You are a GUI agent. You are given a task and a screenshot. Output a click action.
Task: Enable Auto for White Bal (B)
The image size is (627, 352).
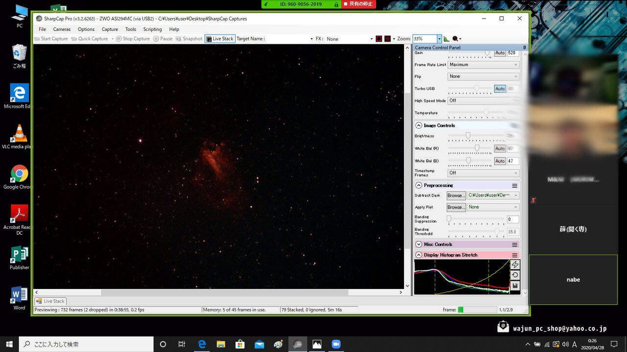pyautogui.click(x=500, y=161)
